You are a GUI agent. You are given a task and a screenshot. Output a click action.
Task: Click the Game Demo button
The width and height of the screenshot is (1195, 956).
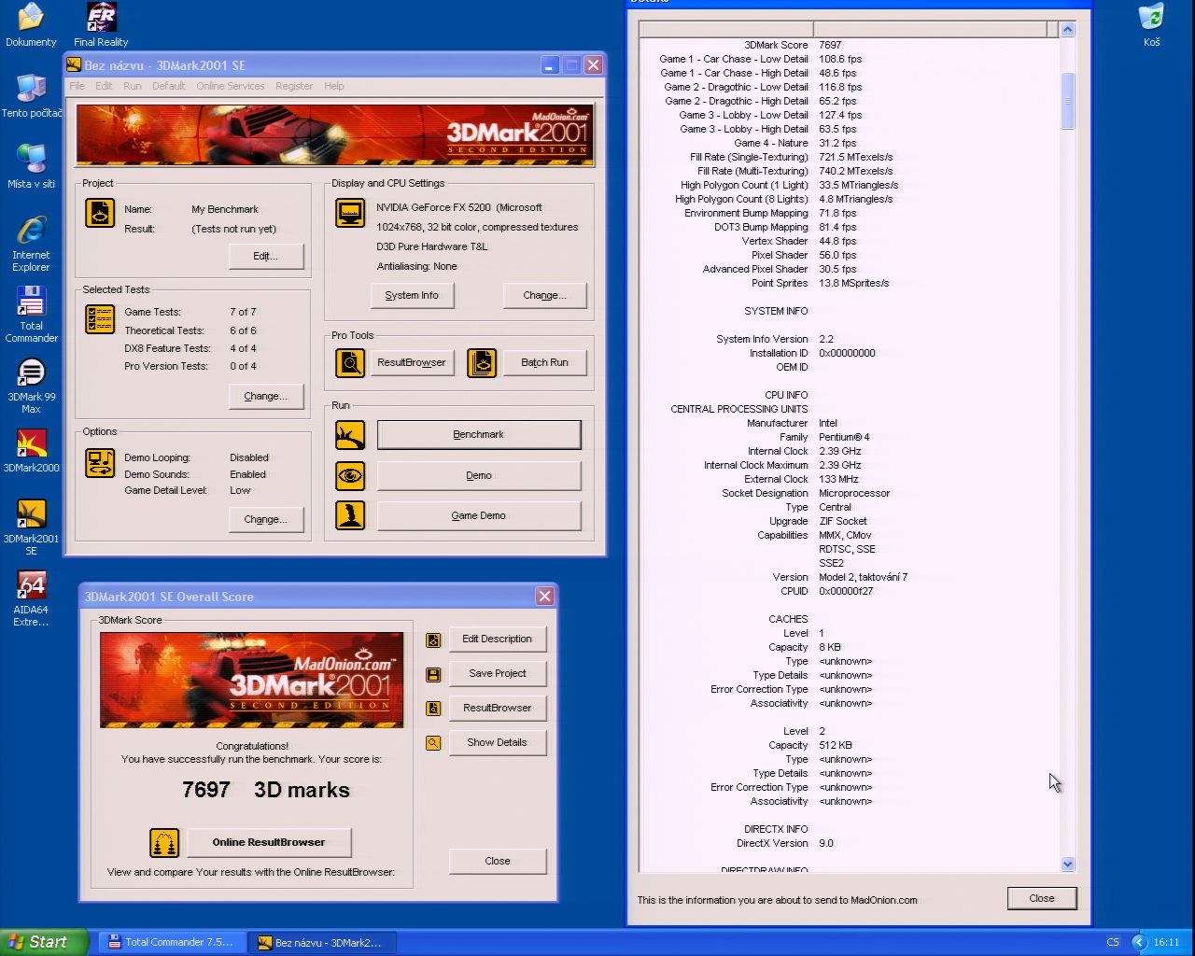pos(479,515)
